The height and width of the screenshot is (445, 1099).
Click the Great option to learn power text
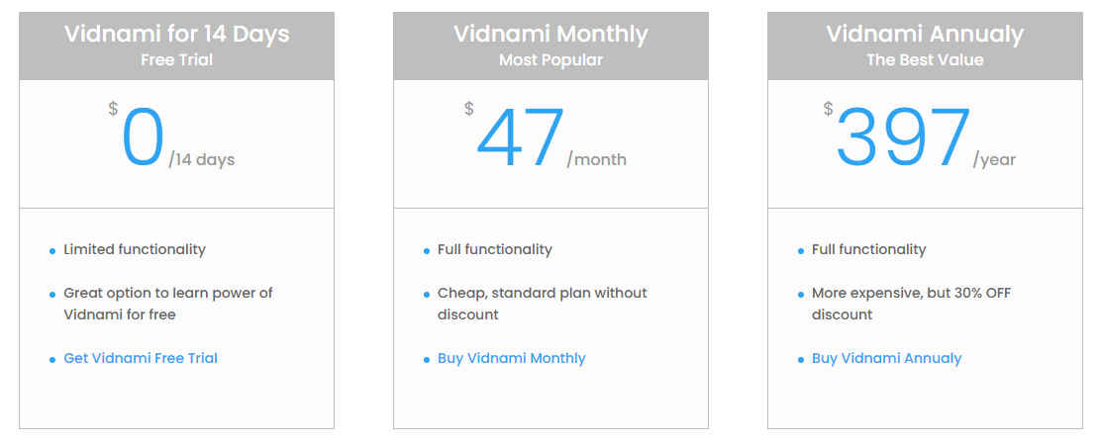[167, 304]
